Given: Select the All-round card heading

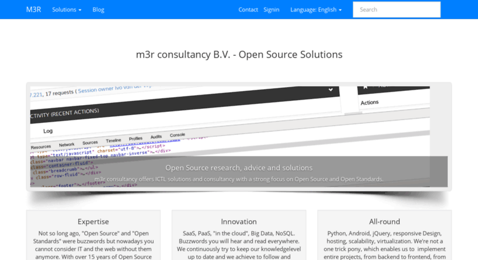Looking at the screenshot, I should click(x=384, y=222).
